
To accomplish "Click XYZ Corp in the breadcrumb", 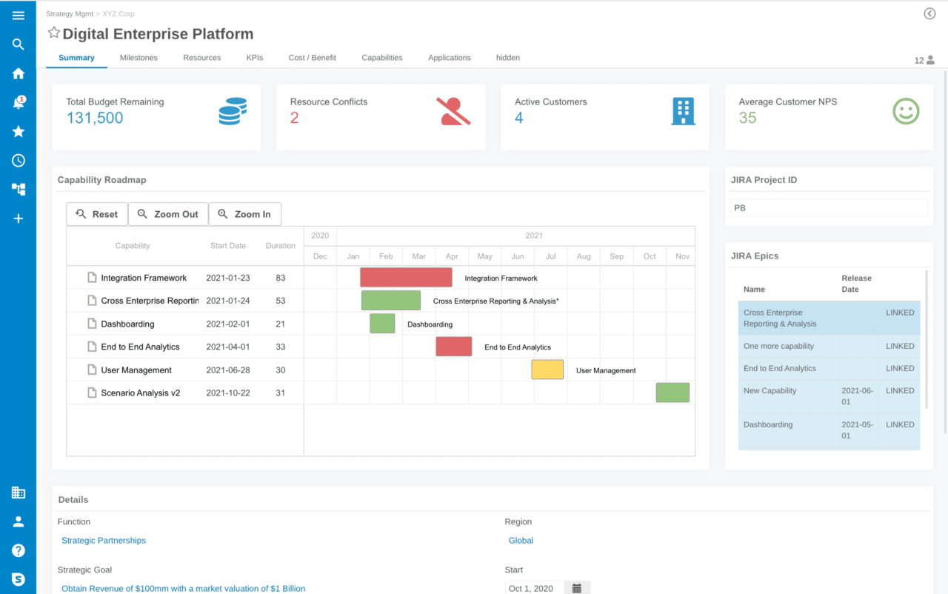I will [x=118, y=14].
